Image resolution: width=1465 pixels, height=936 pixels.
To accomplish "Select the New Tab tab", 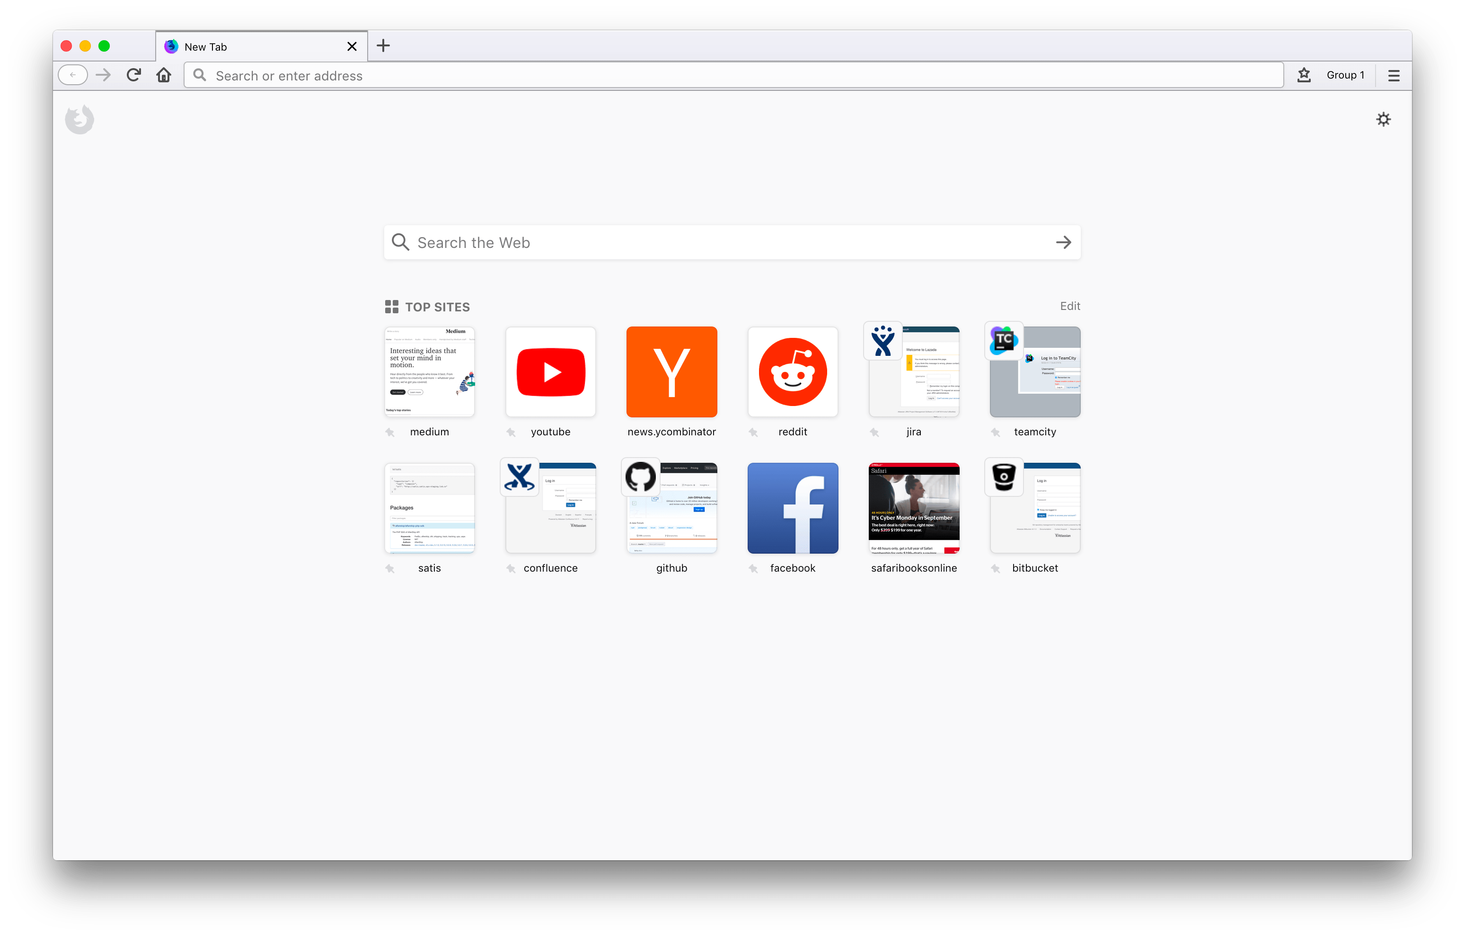I will tap(243, 45).
